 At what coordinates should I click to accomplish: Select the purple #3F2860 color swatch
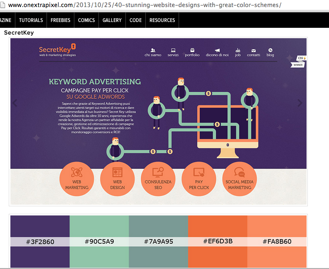click(x=40, y=242)
